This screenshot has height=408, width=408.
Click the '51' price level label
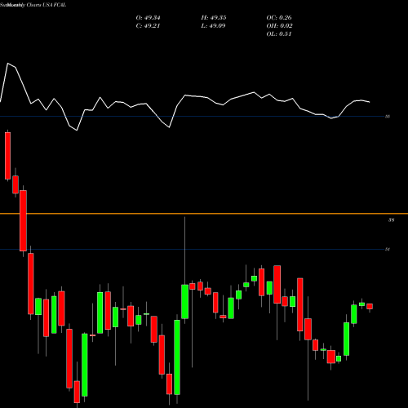388,249
